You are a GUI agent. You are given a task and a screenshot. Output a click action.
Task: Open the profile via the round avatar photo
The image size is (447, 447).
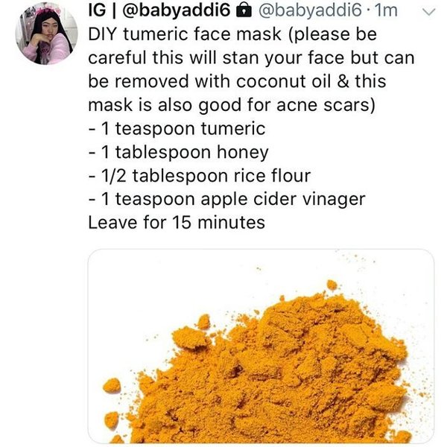[46, 34]
